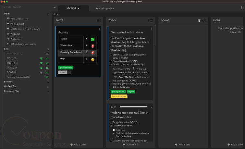Open three-dot menu on Get started card

tap(151, 30)
